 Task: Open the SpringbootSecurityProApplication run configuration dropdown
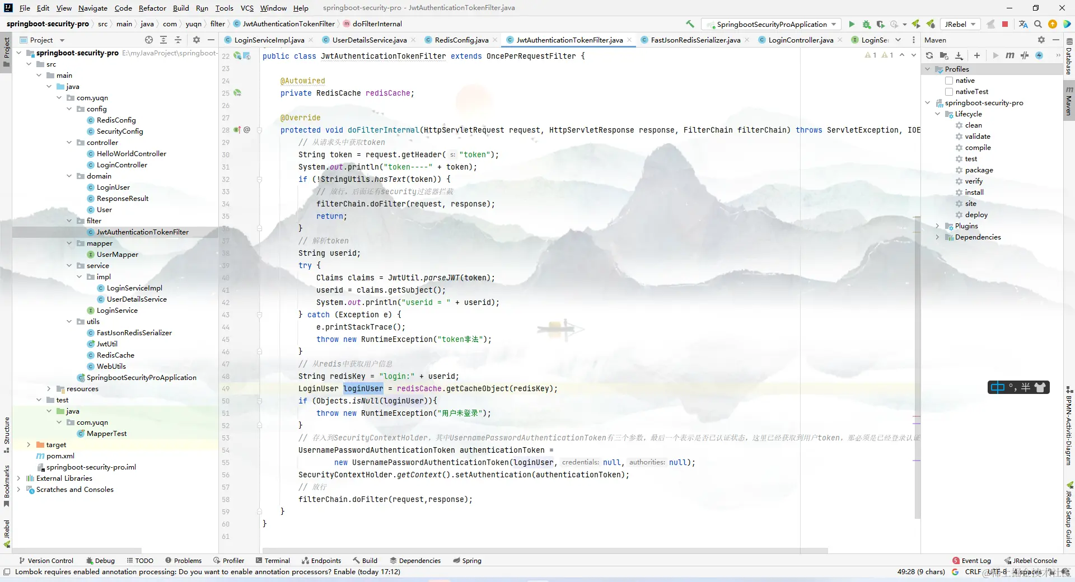[x=772, y=24]
